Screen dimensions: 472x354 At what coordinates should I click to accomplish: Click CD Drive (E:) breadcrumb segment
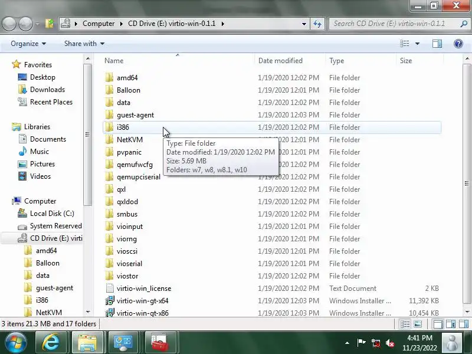[172, 24]
